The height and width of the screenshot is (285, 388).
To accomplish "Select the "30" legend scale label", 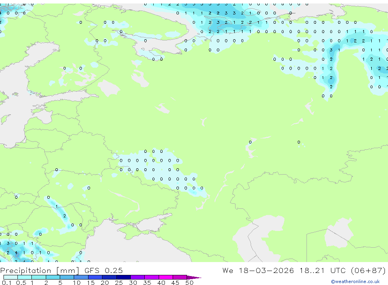I will tap(133, 283).
